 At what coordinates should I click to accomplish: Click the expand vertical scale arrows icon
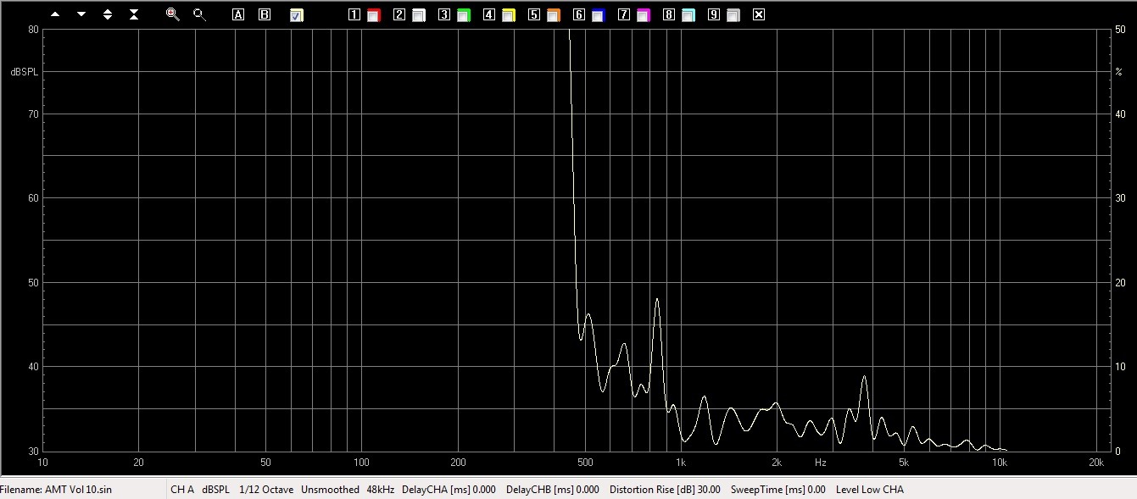[108, 14]
